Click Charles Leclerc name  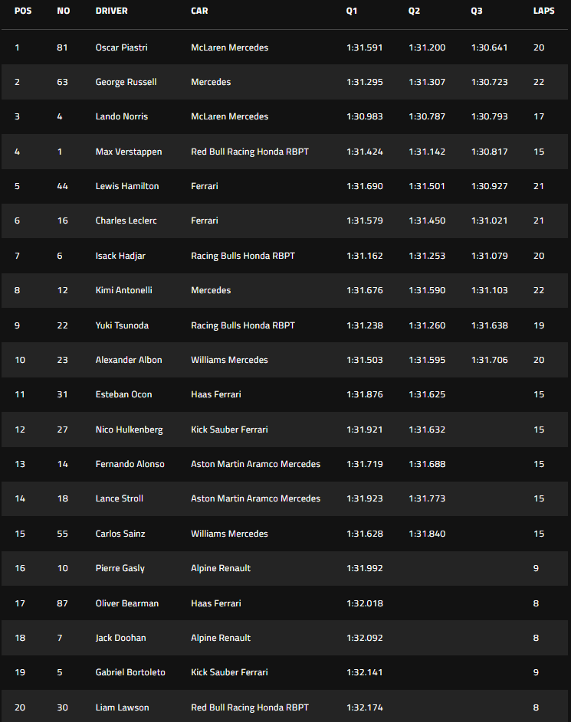[x=126, y=221]
